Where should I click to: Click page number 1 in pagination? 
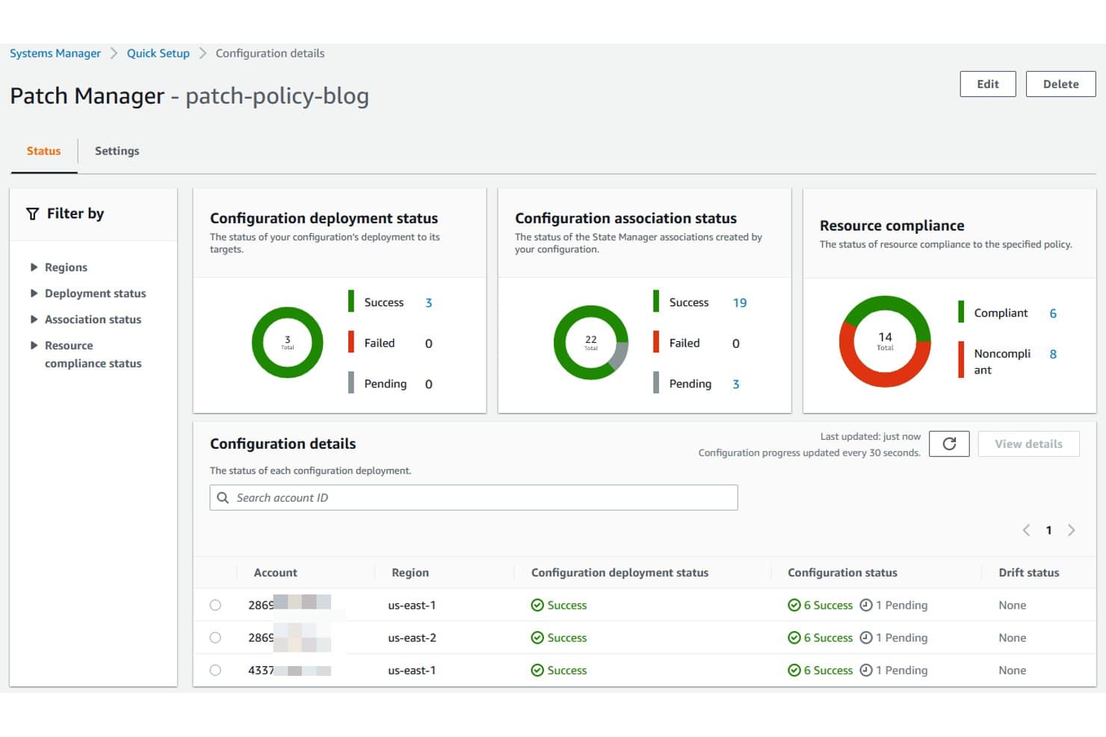(x=1048, y=530)
